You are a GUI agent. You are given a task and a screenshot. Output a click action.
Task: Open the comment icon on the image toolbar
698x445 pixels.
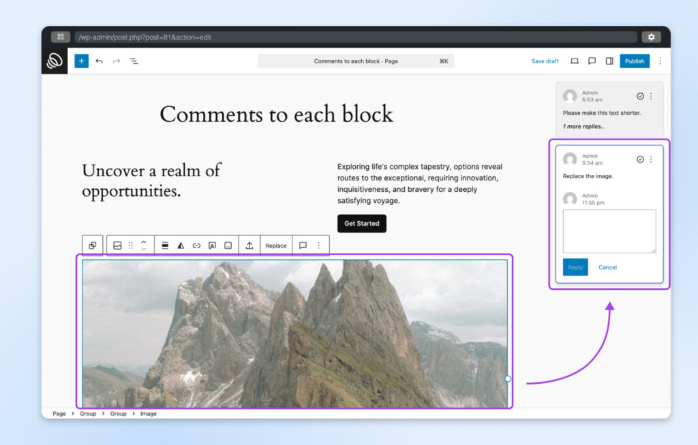[x=303, y=245]
